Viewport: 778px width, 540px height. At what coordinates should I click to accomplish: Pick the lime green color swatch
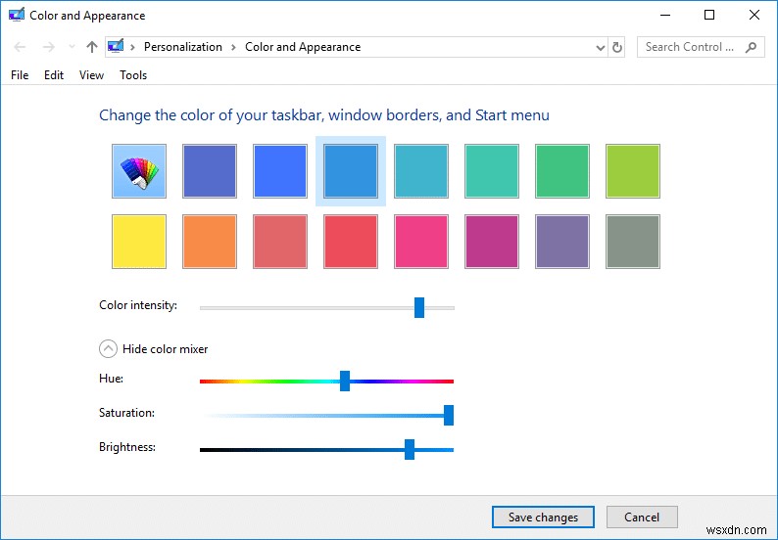click(633, 171)
